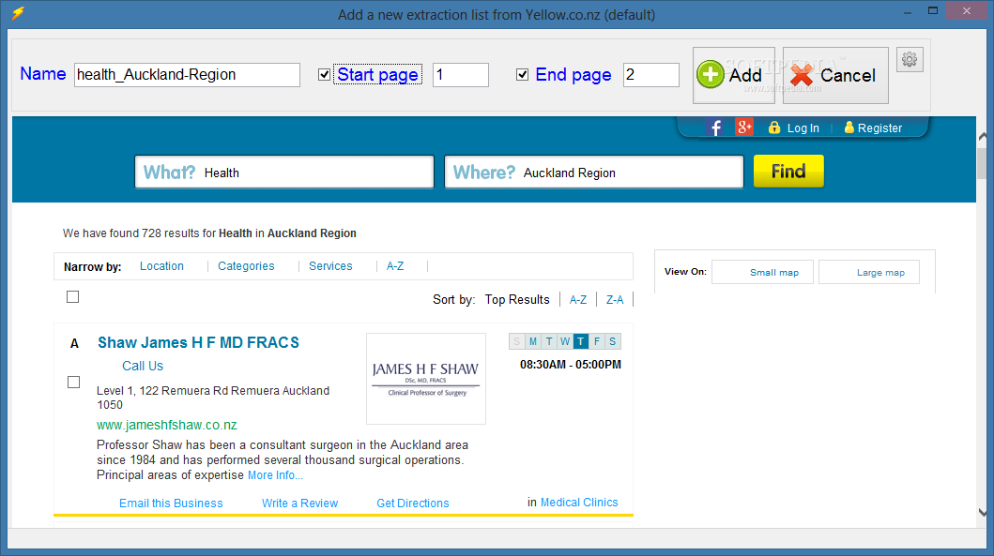Click the End page number field
The image size is (994, 556).
[x=651, y=75]
